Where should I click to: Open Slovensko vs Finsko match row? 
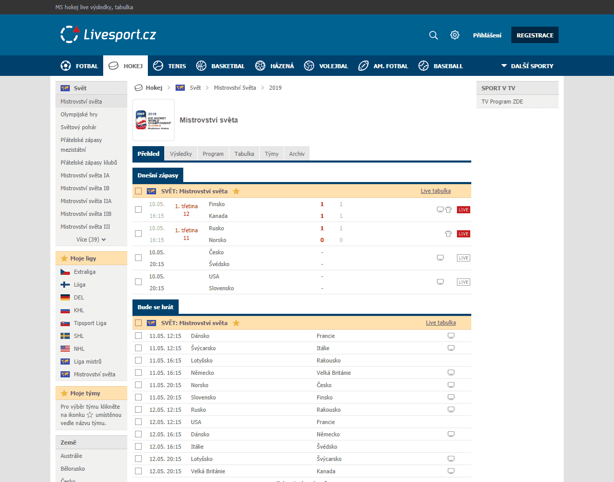[x=302, y=397]
